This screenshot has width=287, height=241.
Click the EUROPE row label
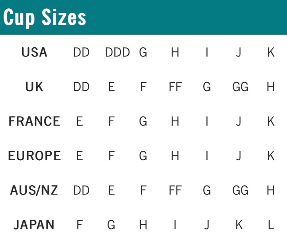pos(34,156)
